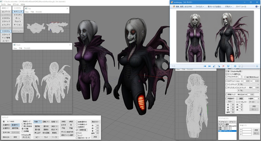Open Photo Gallery help icon
This screenshot has height=141, width=261.
coord(256,6)
